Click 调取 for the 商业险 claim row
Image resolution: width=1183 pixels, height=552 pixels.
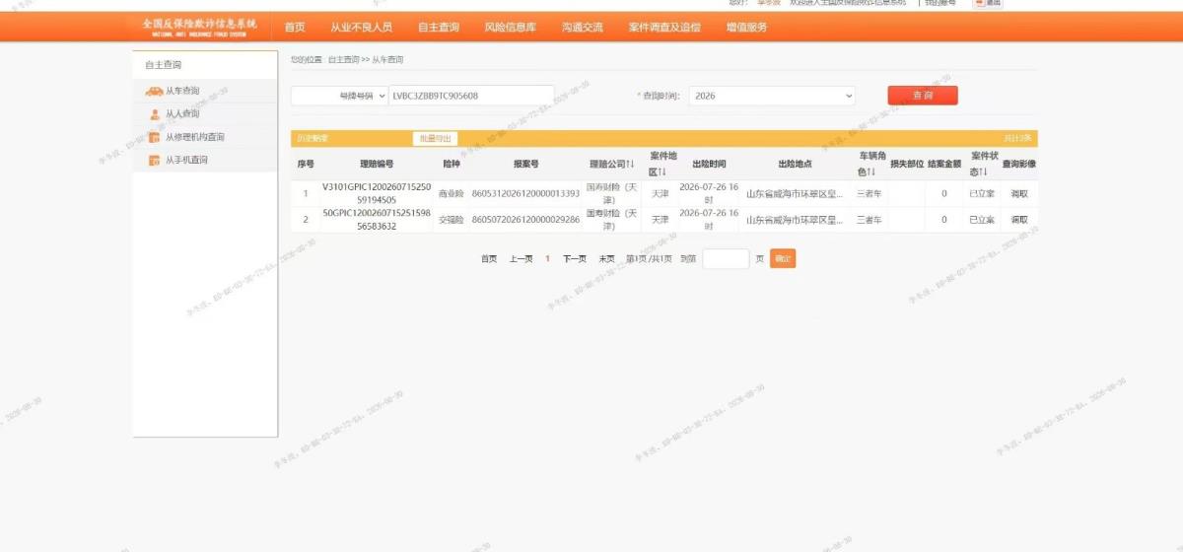pos(1019,193)
